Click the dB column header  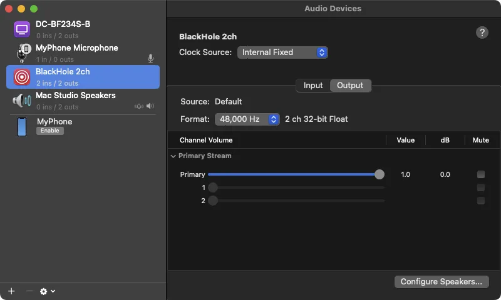pyautogui.click(x=445, y=140)
